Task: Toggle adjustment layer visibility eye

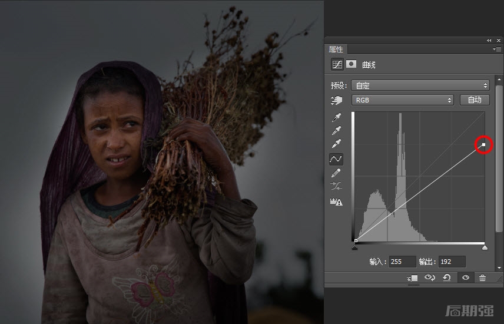Action: click(465, 277)
